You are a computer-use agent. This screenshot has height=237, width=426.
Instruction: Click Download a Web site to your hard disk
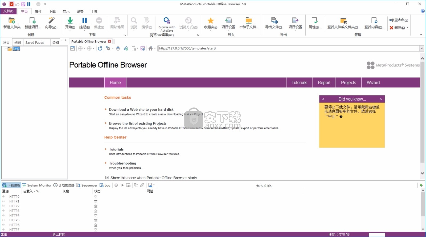pyautogui.click(x=141, y=110)
